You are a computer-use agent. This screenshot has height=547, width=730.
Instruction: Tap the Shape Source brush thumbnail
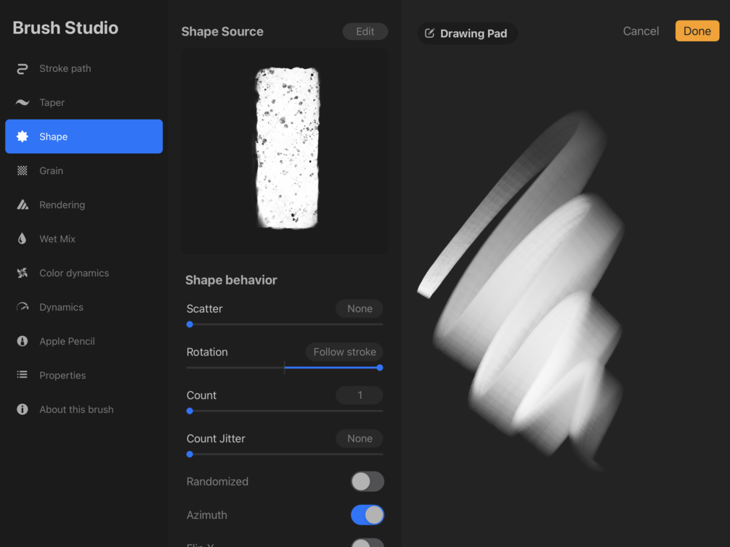285,151
